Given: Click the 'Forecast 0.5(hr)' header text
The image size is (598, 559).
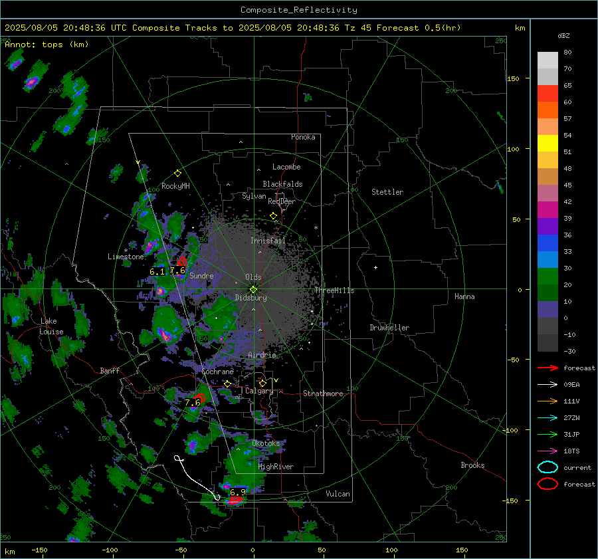Looking at the screenshot, I should [x=419, y=28].
